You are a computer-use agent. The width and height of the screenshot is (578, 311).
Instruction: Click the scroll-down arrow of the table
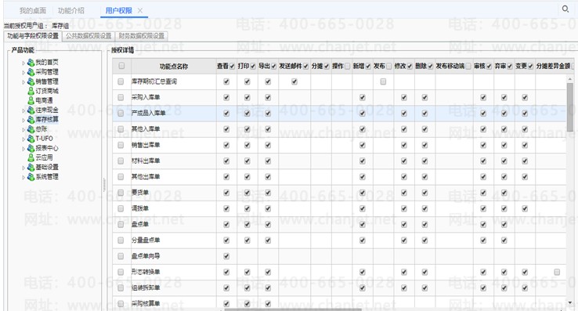click(570, 303)
